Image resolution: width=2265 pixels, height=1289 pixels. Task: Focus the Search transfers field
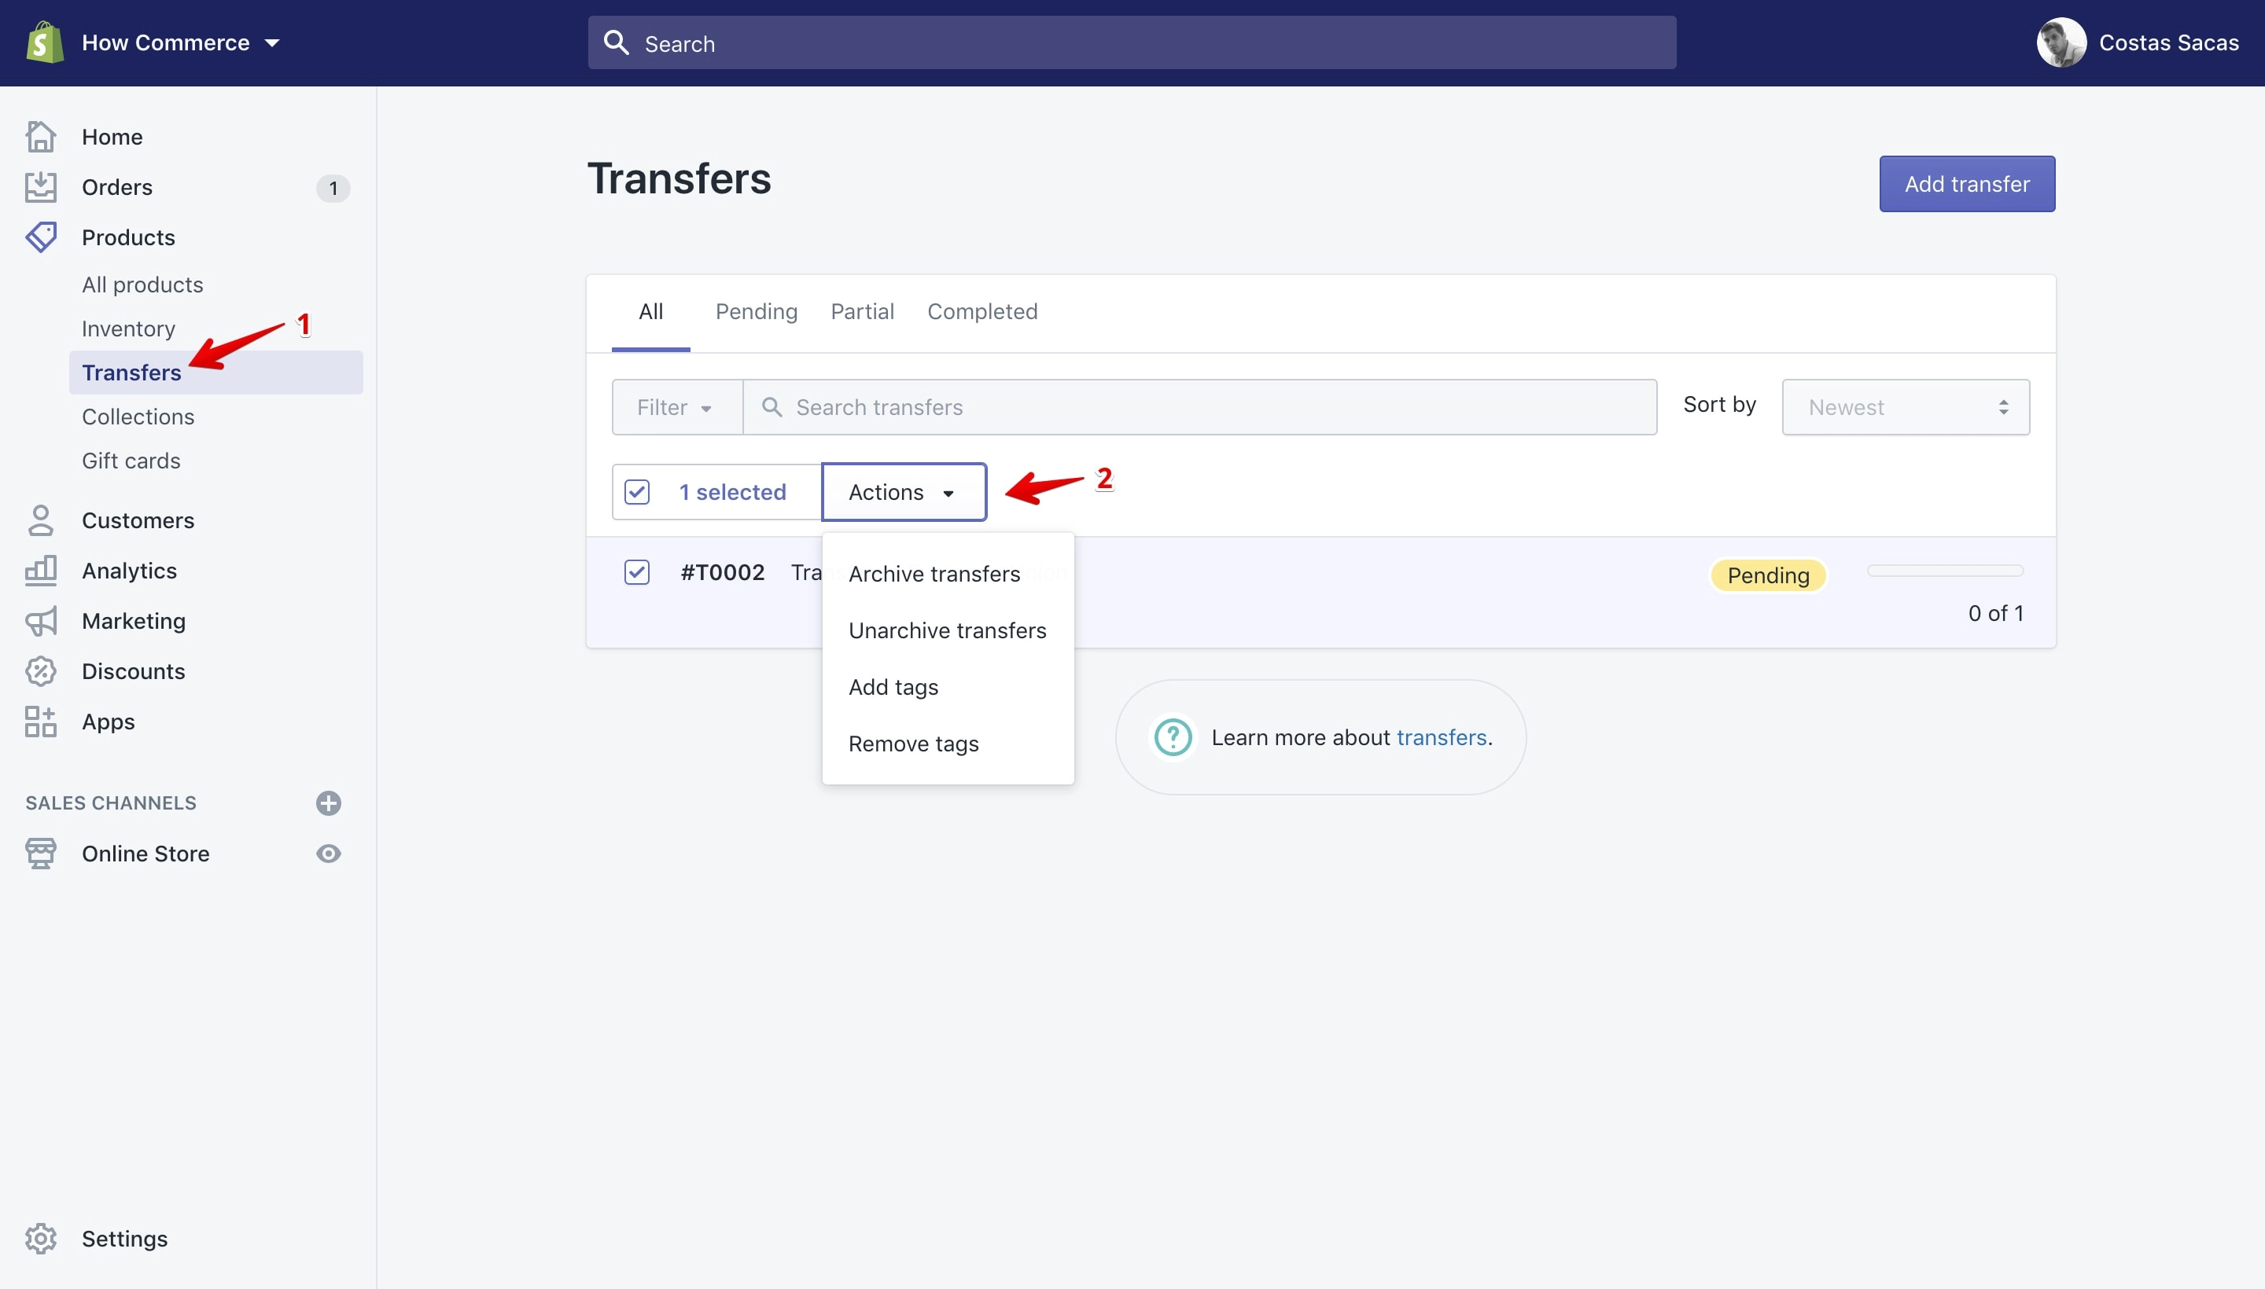point(1200,407)
